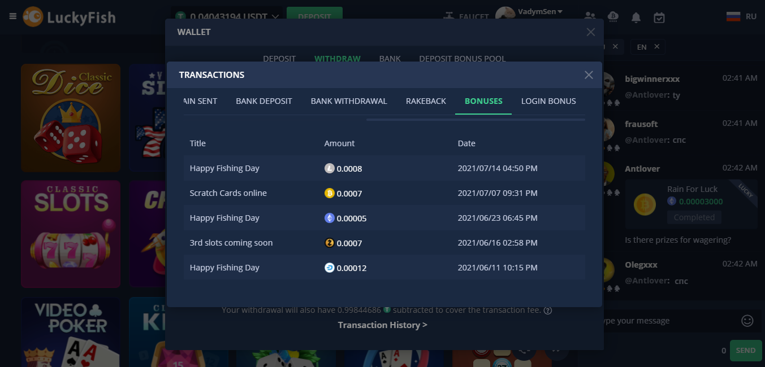
Task: Click the LuckyFish logo
Action: 69,17
